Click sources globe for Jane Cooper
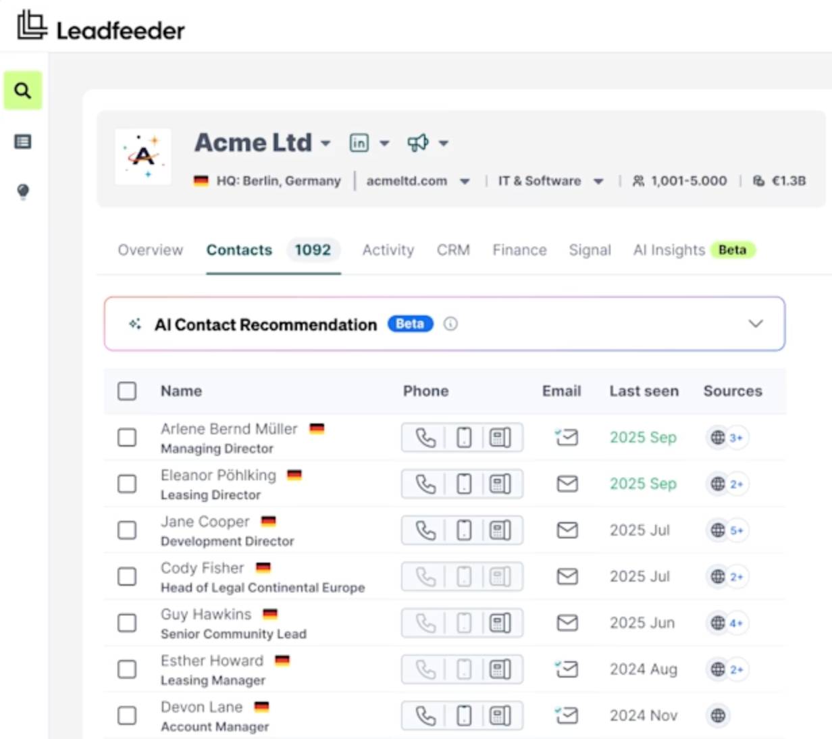Image resolution: width=832 pixels, height=739 pixels. click(x=718, y=530)
